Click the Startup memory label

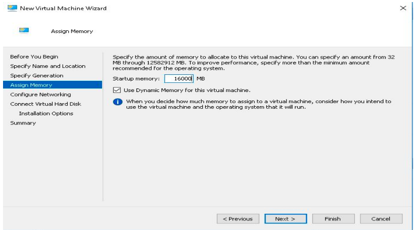coord(136,79)
